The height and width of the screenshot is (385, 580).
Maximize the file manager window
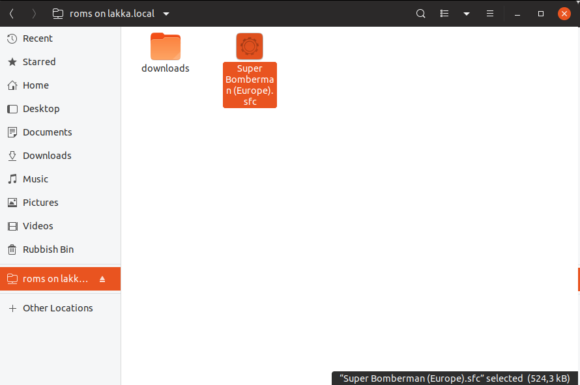click(x=541, y=14)
